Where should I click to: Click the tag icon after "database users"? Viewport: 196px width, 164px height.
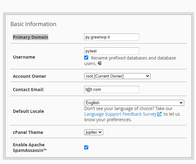(x=99, y=64)
